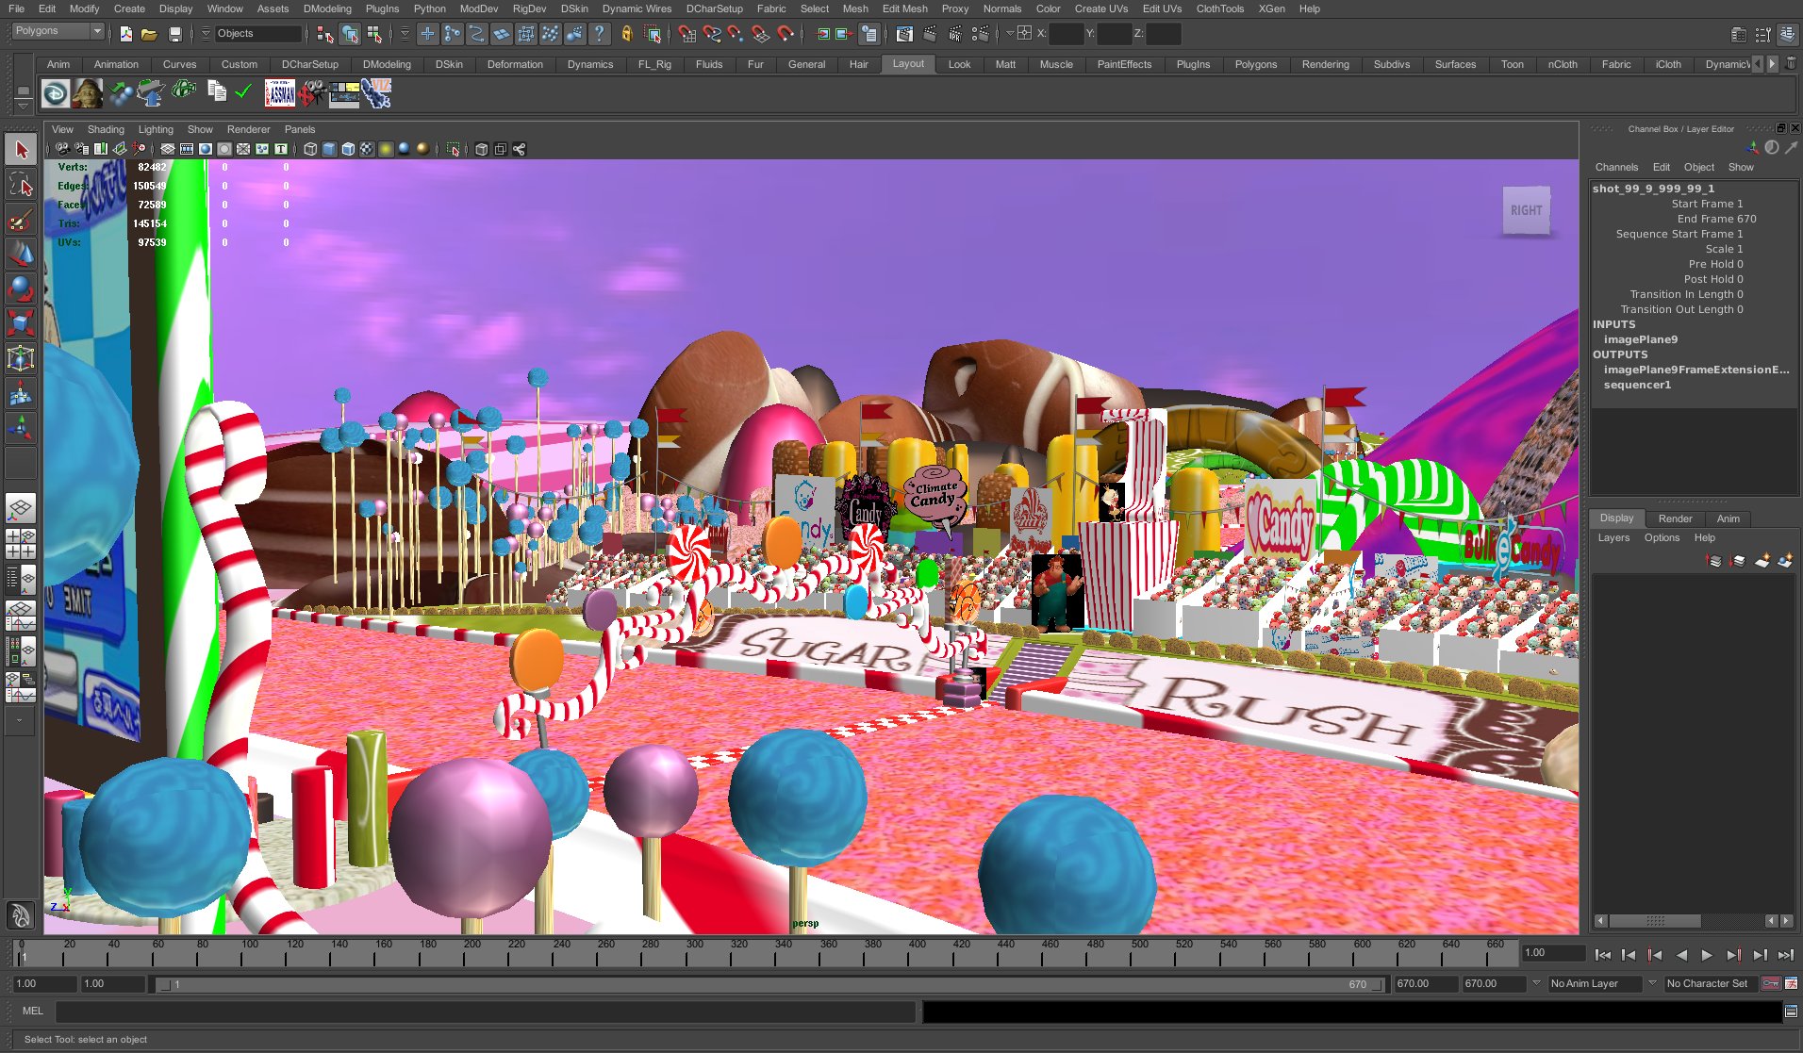Open the script editor icon
The height and width of the screenshot is (1053, 1803).
point(1790,1012)
